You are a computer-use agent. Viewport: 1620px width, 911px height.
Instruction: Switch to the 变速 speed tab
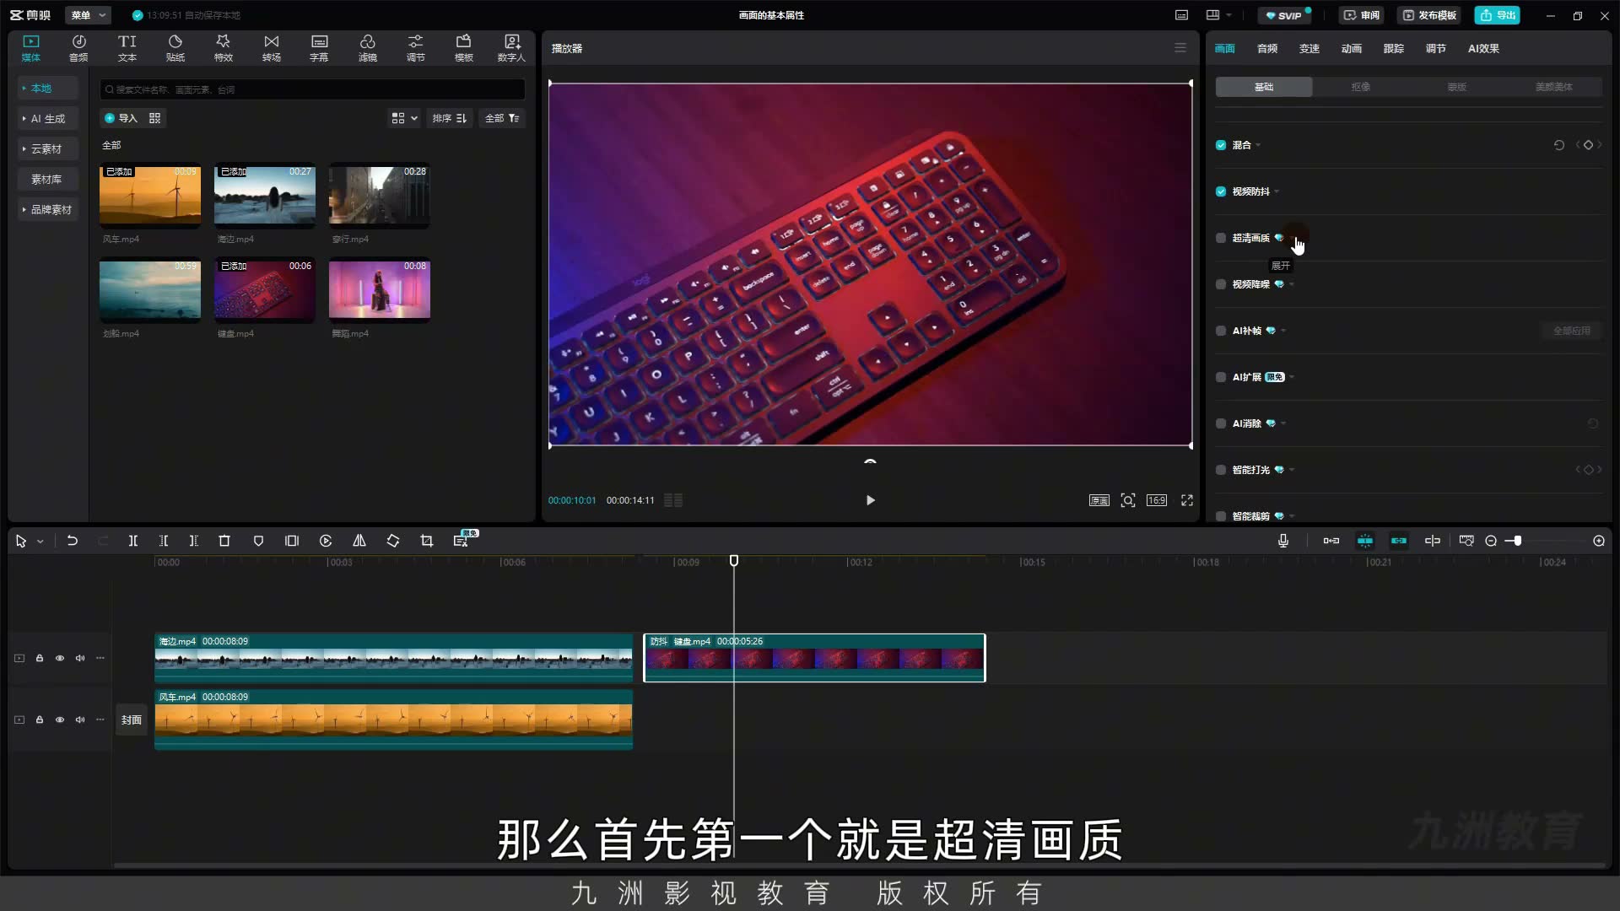[1309, 48]
